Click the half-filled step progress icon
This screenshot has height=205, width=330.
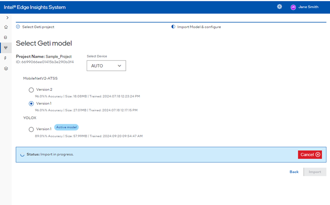(x=173, y=27)
